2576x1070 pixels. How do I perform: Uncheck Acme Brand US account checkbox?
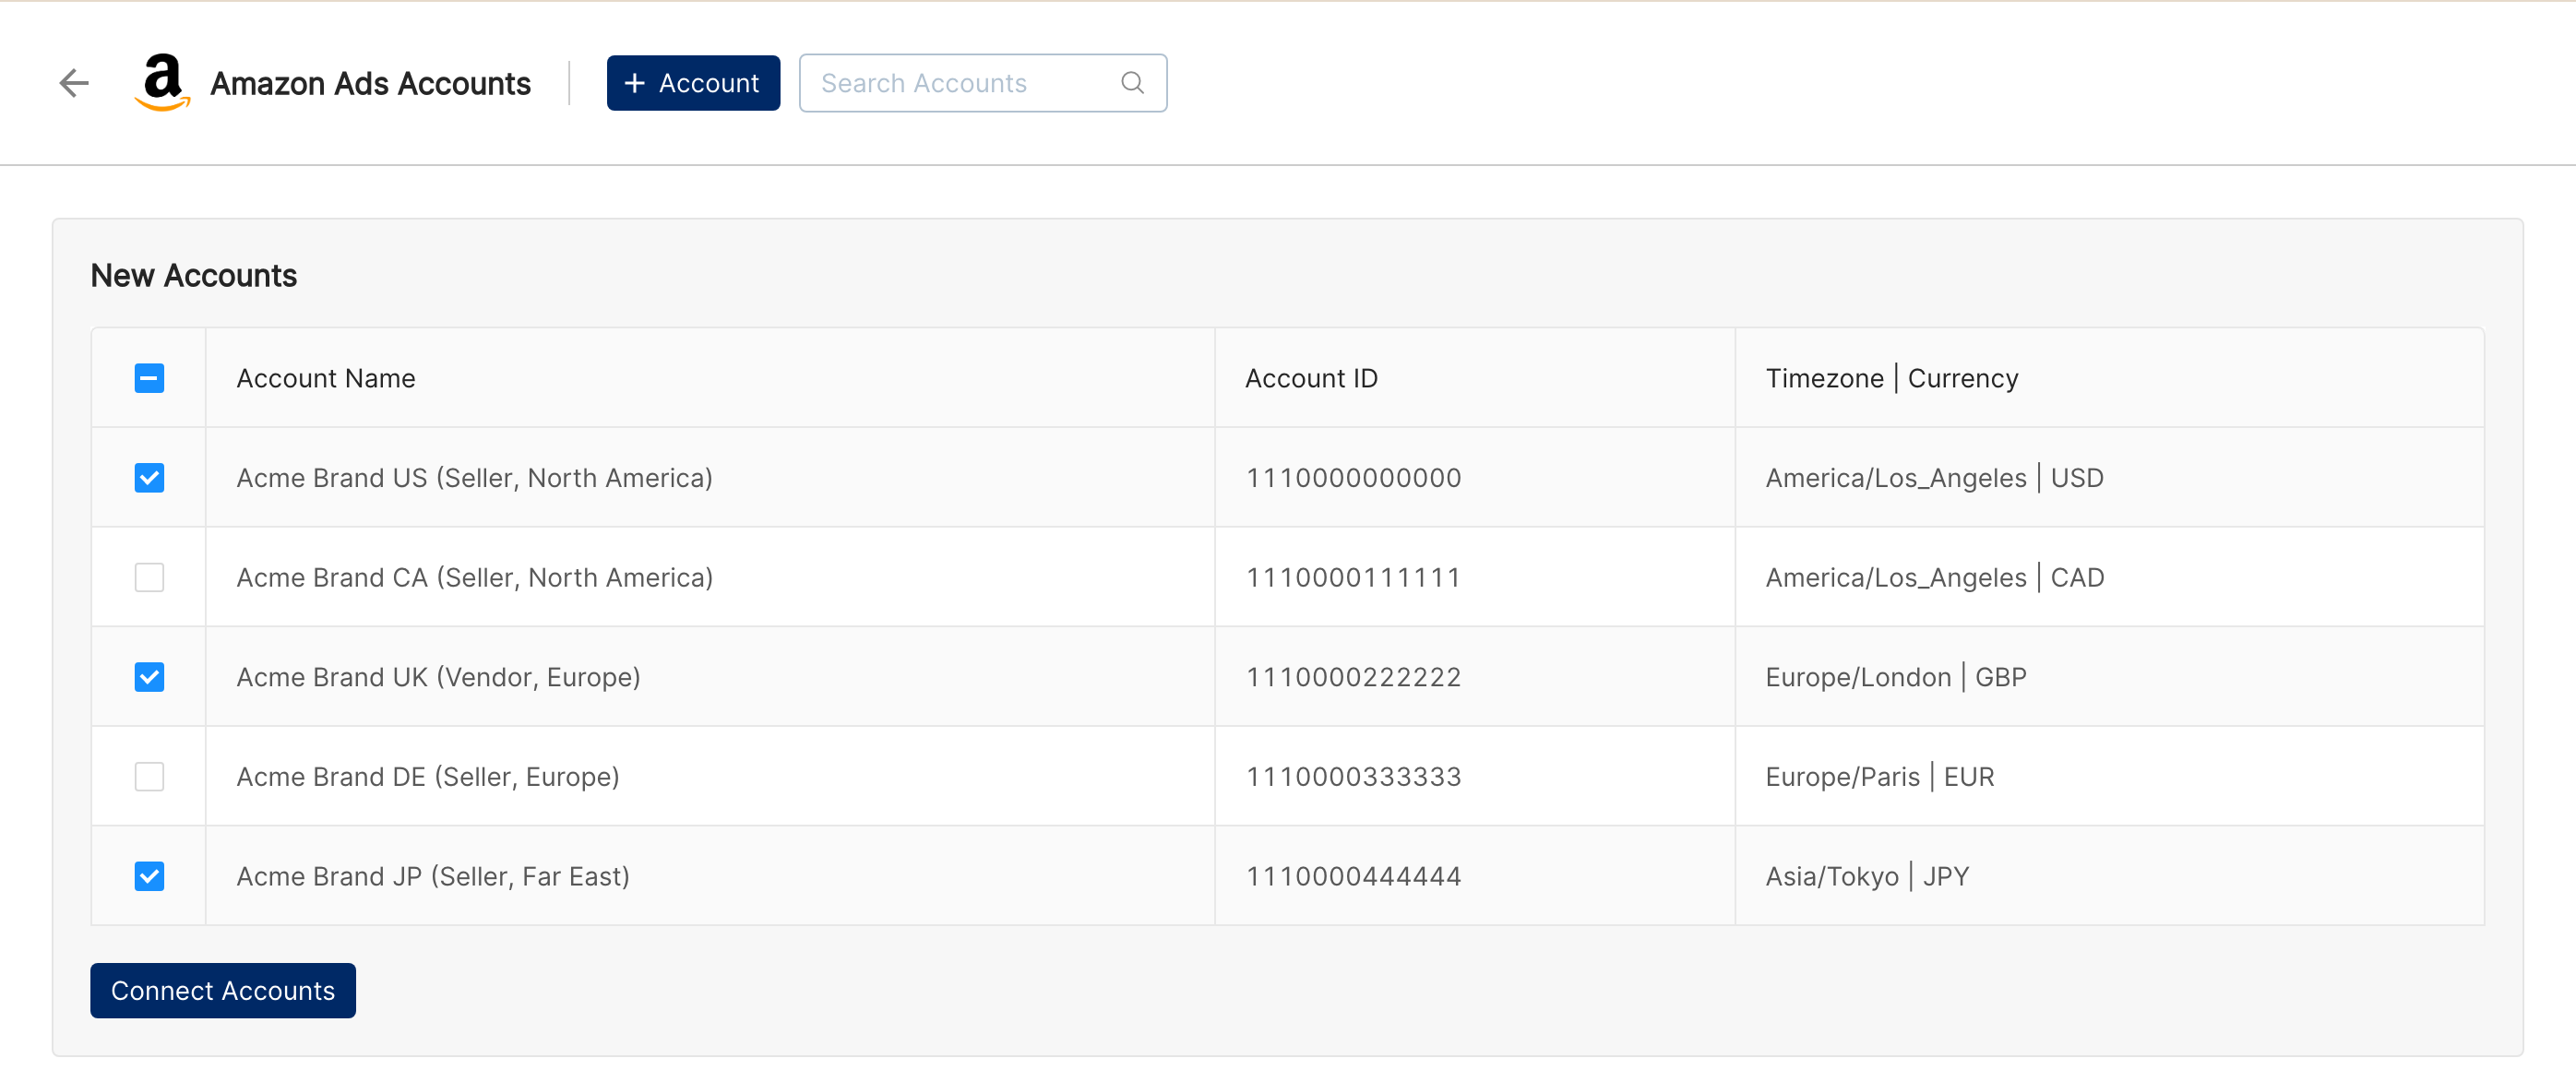149,478
